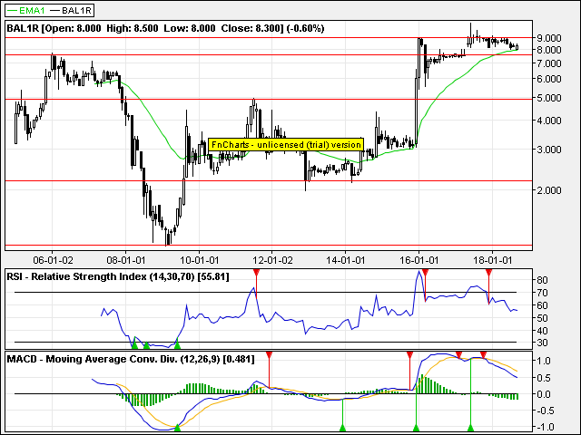This screenshot has width=581, height=435.
Task: Select the 08-01-01 date axis label
Action: pos(126,260)
